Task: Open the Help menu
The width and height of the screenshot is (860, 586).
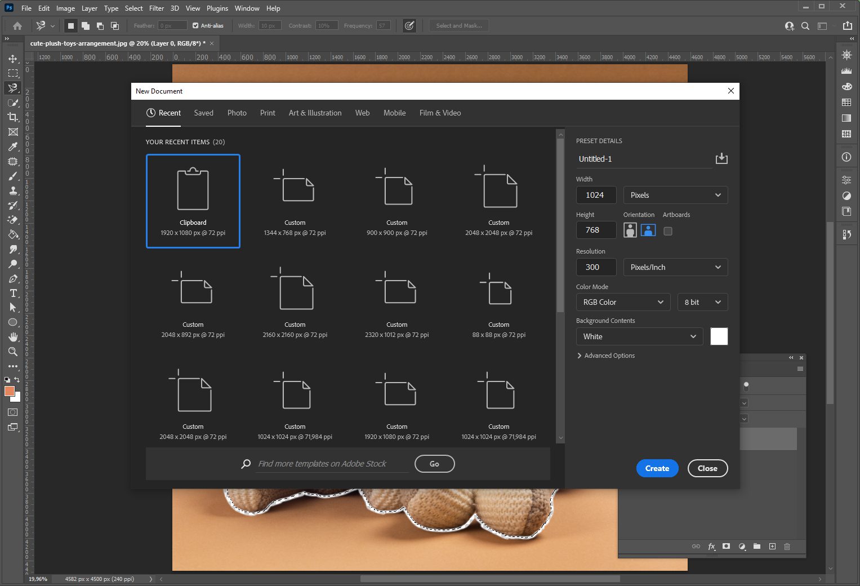Action: coord(273,8)
